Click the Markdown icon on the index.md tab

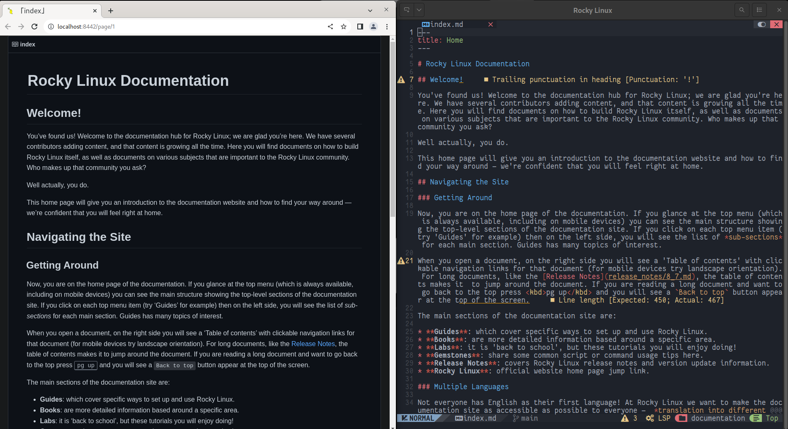(425, 24)
